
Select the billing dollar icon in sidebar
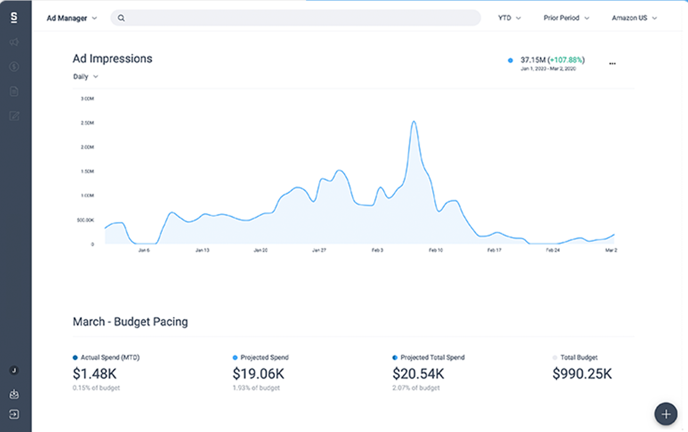click(14, 67)
